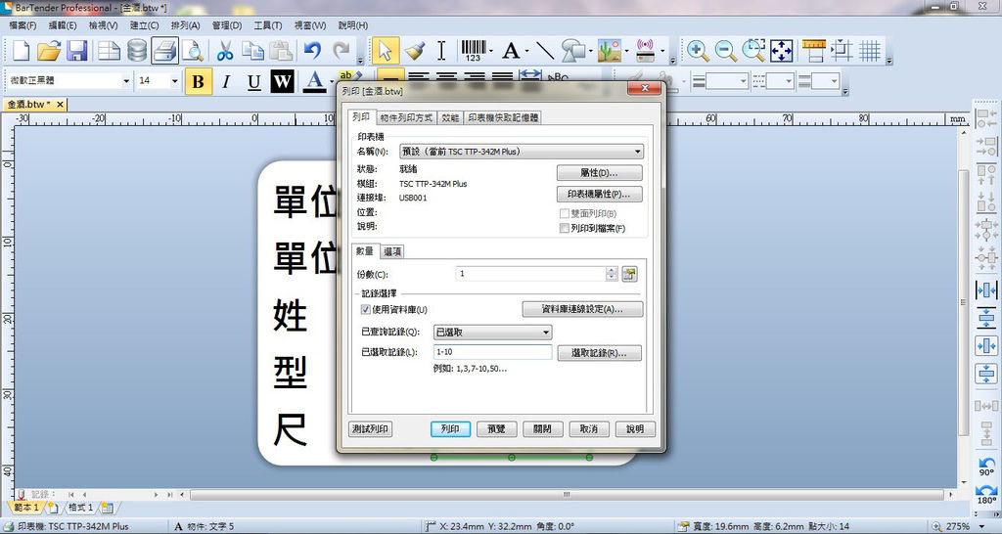The image size is (1002, 534).
Task: Switch to 印表機快取記憶體 tab
Action: [503, 117]
